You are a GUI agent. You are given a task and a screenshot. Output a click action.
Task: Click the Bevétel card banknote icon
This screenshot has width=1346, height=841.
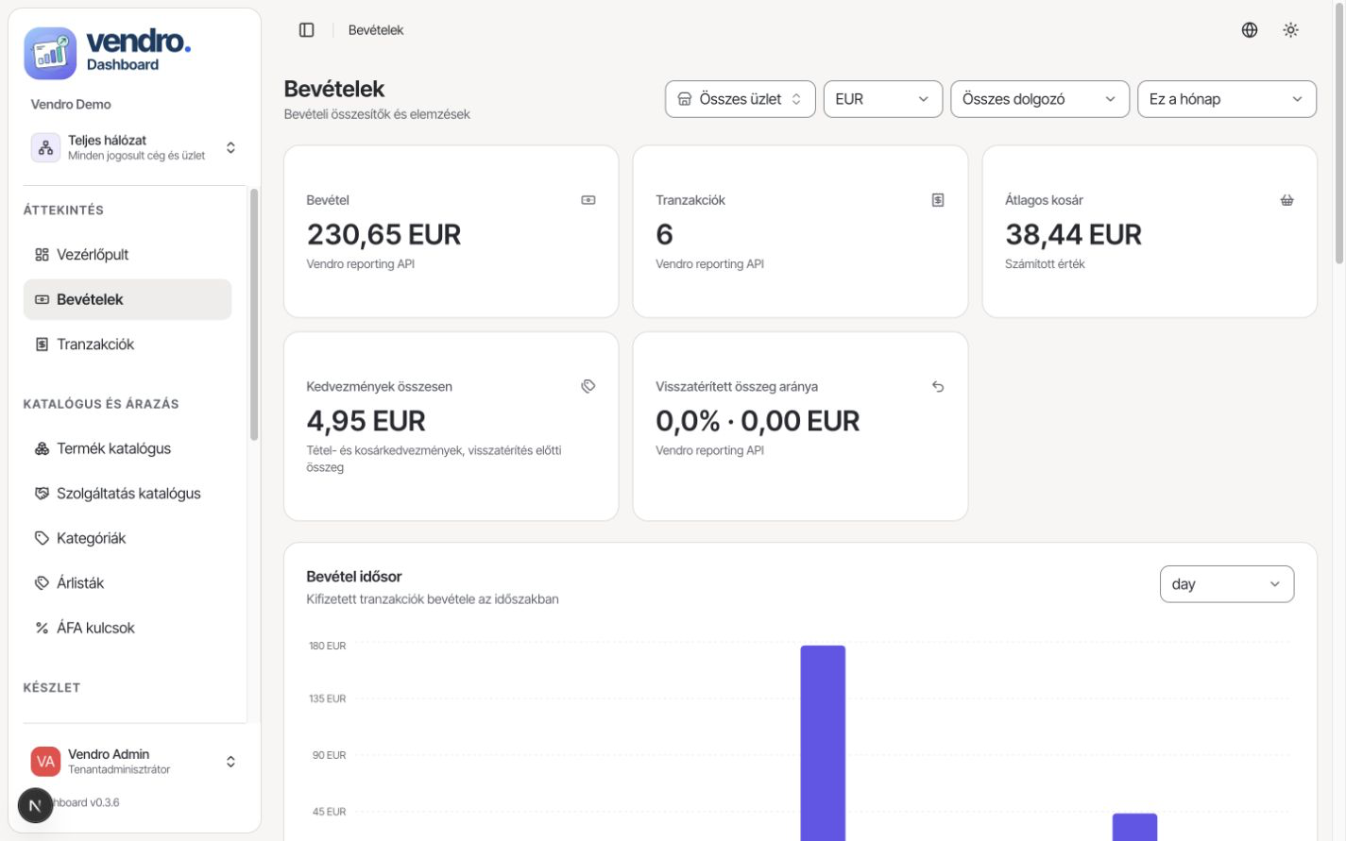[x=588, y=200]
